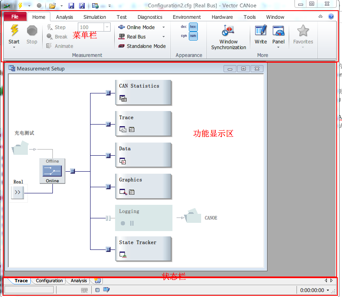Expand the Online Mode dropdown arrow
The height and width of the screenshot is (297, 342).
click(x=163, y=27)
